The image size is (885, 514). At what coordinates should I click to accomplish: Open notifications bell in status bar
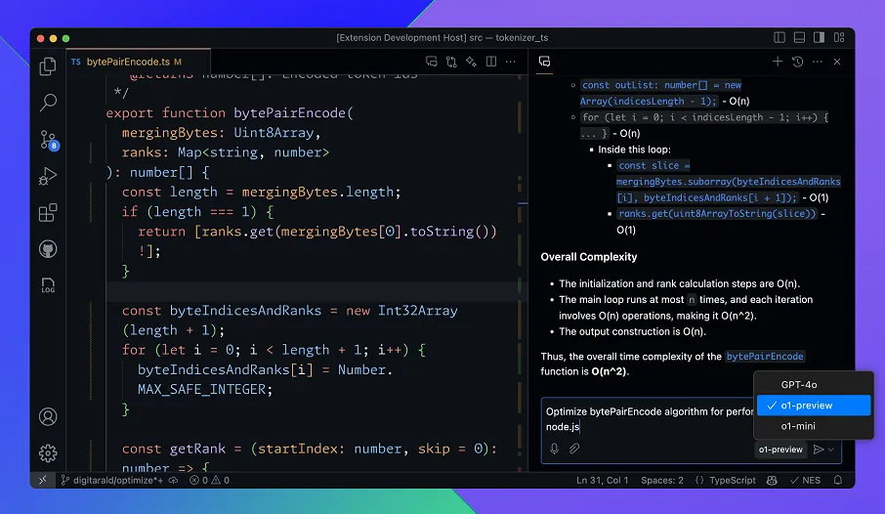(x=838, y=480)
